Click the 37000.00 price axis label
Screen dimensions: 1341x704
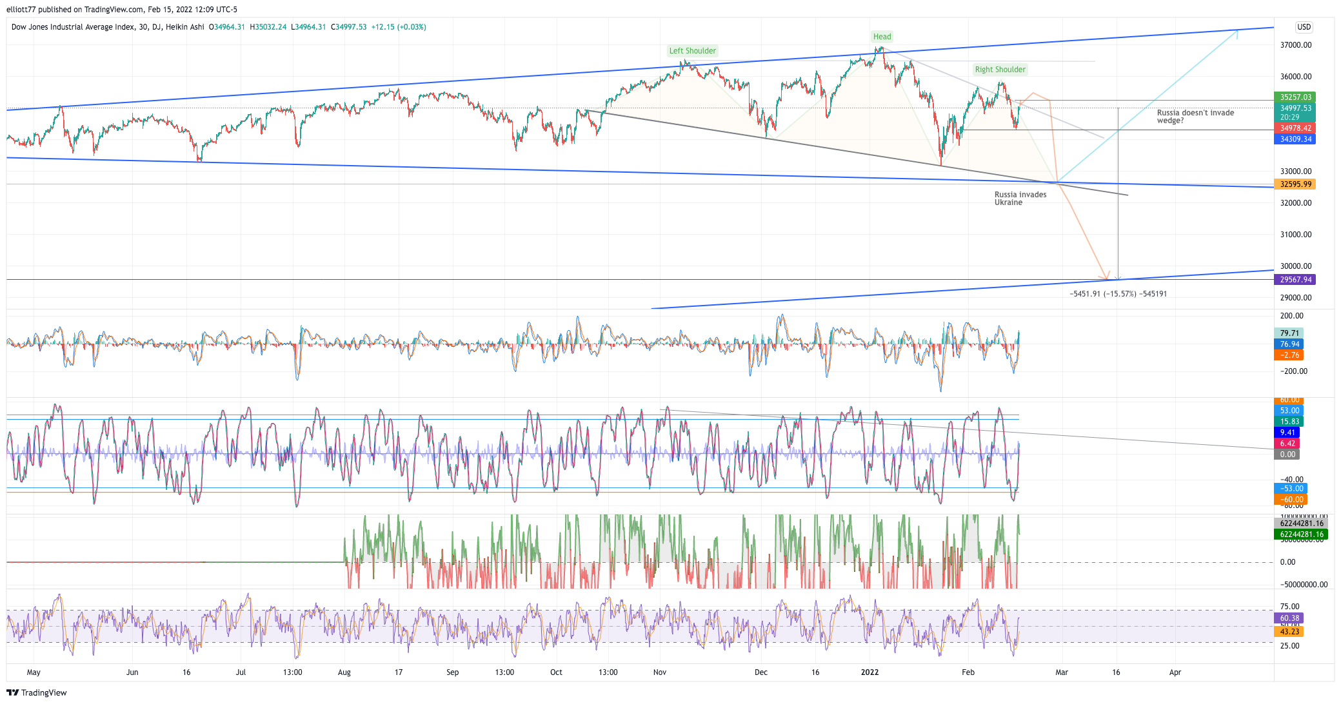1295,45
